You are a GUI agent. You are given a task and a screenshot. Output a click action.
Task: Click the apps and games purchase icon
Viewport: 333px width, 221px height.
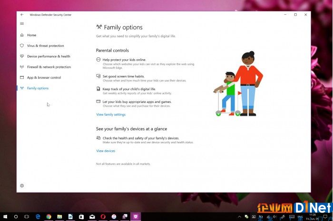tap(98, 101)
